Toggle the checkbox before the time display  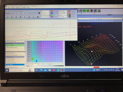pos(27,13)
